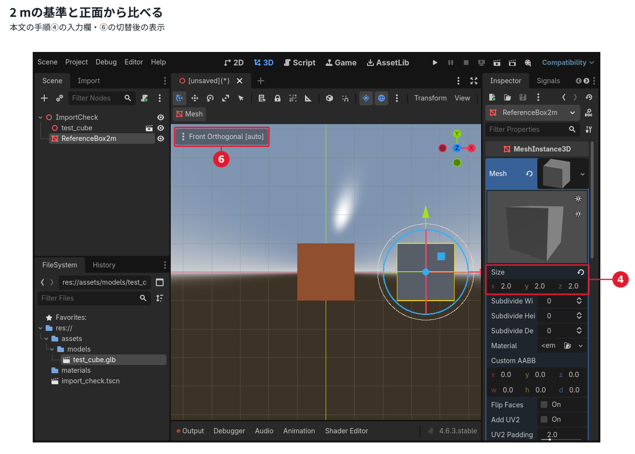
Task: Open the Front Orthogonal viewport menu
Action: [x=222, y=137]
